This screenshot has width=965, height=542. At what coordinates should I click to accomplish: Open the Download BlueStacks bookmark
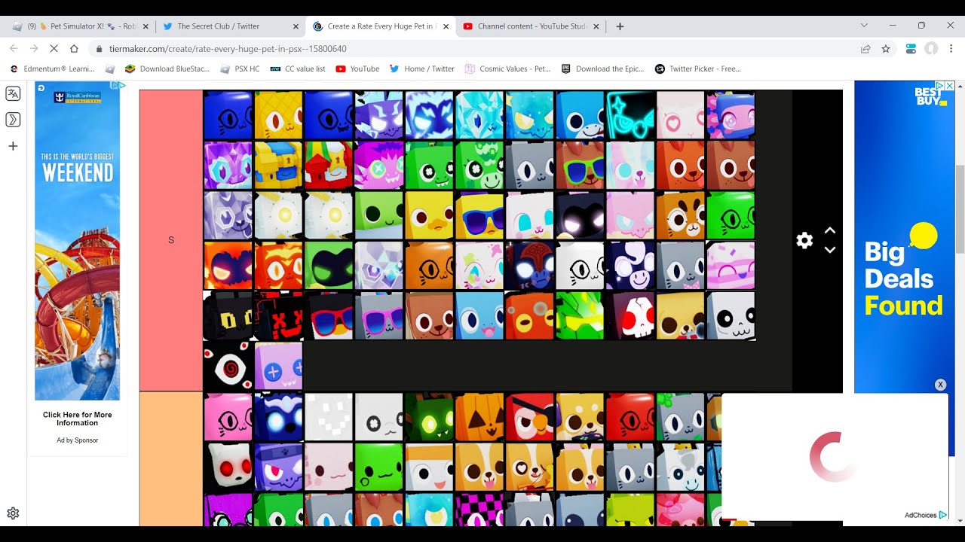(167, 69)
